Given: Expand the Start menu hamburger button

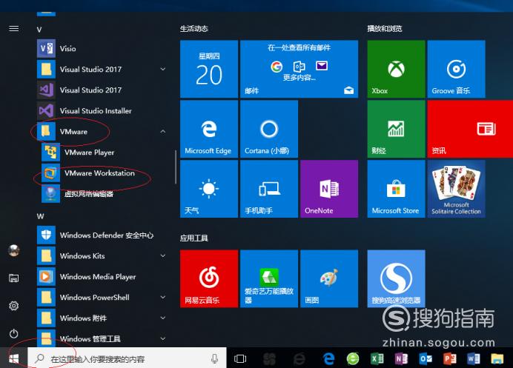Looking at the screenshot, I should [x=14, y=29].
